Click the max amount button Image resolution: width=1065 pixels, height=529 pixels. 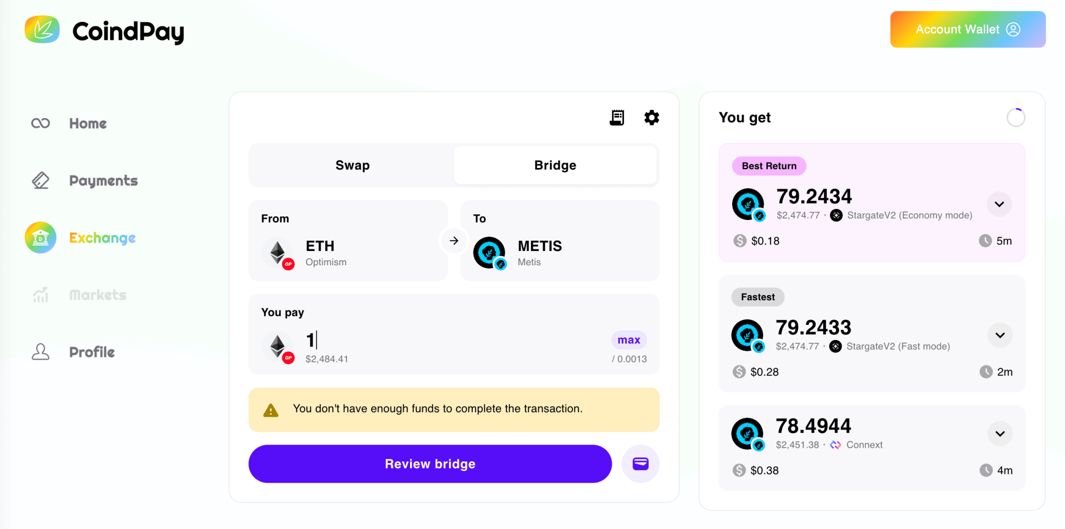629,340
